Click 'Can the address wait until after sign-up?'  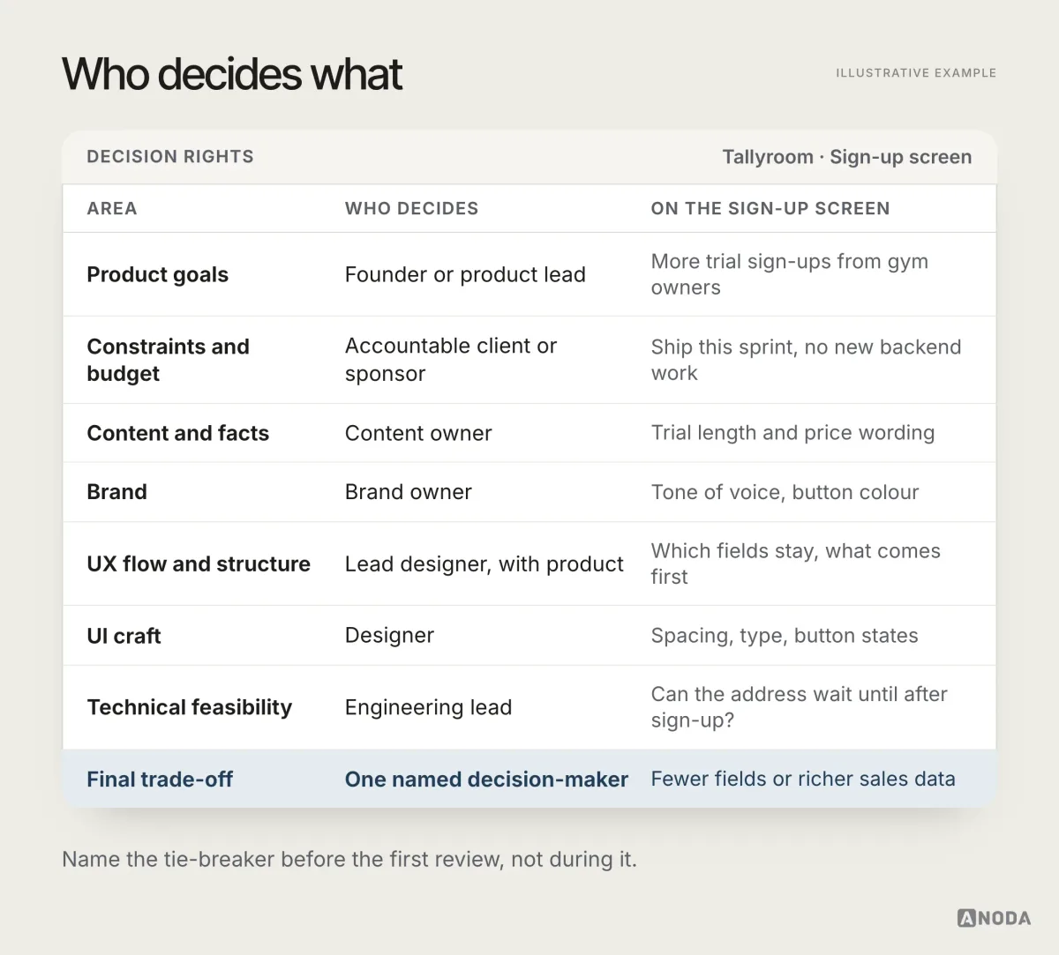click(x=799, y=707)
